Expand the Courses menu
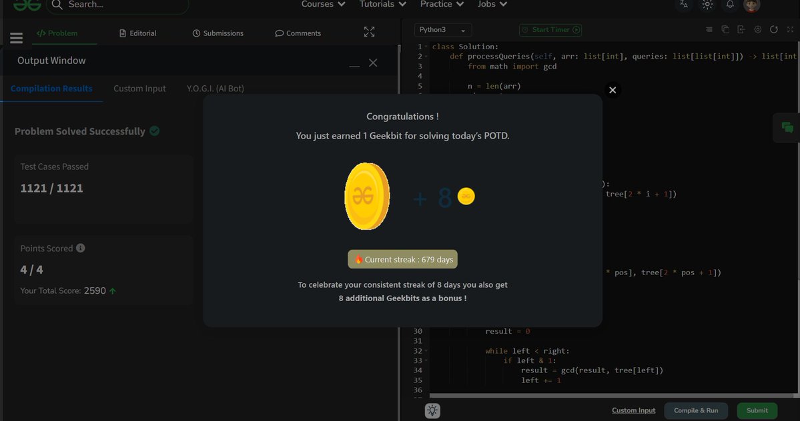 [x=323, y=4]
